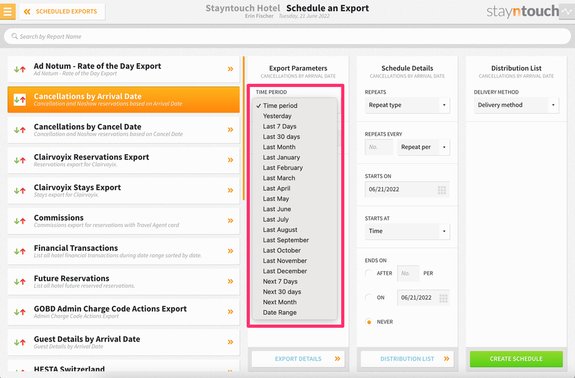Open the Ends On date calendar icon
Image resolution: width=575 pixels, height=378 pixels.
[443, 298]
